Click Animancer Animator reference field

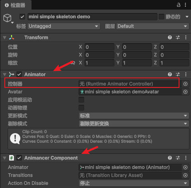coord(130,167)
